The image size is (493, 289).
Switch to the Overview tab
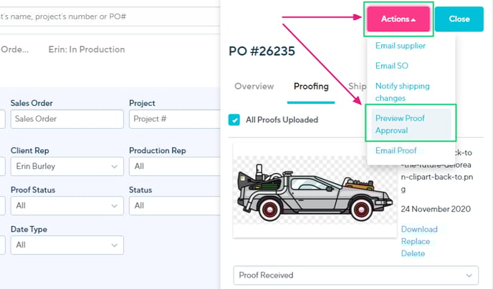[254, 86]
